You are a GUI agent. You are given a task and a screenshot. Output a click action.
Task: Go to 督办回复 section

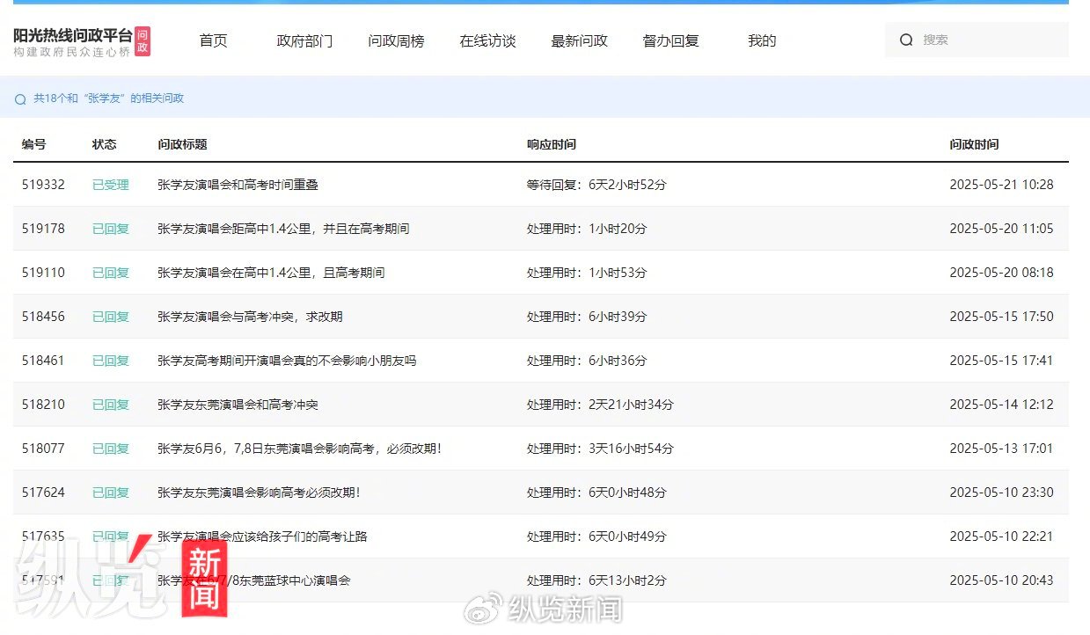(670, 41)
